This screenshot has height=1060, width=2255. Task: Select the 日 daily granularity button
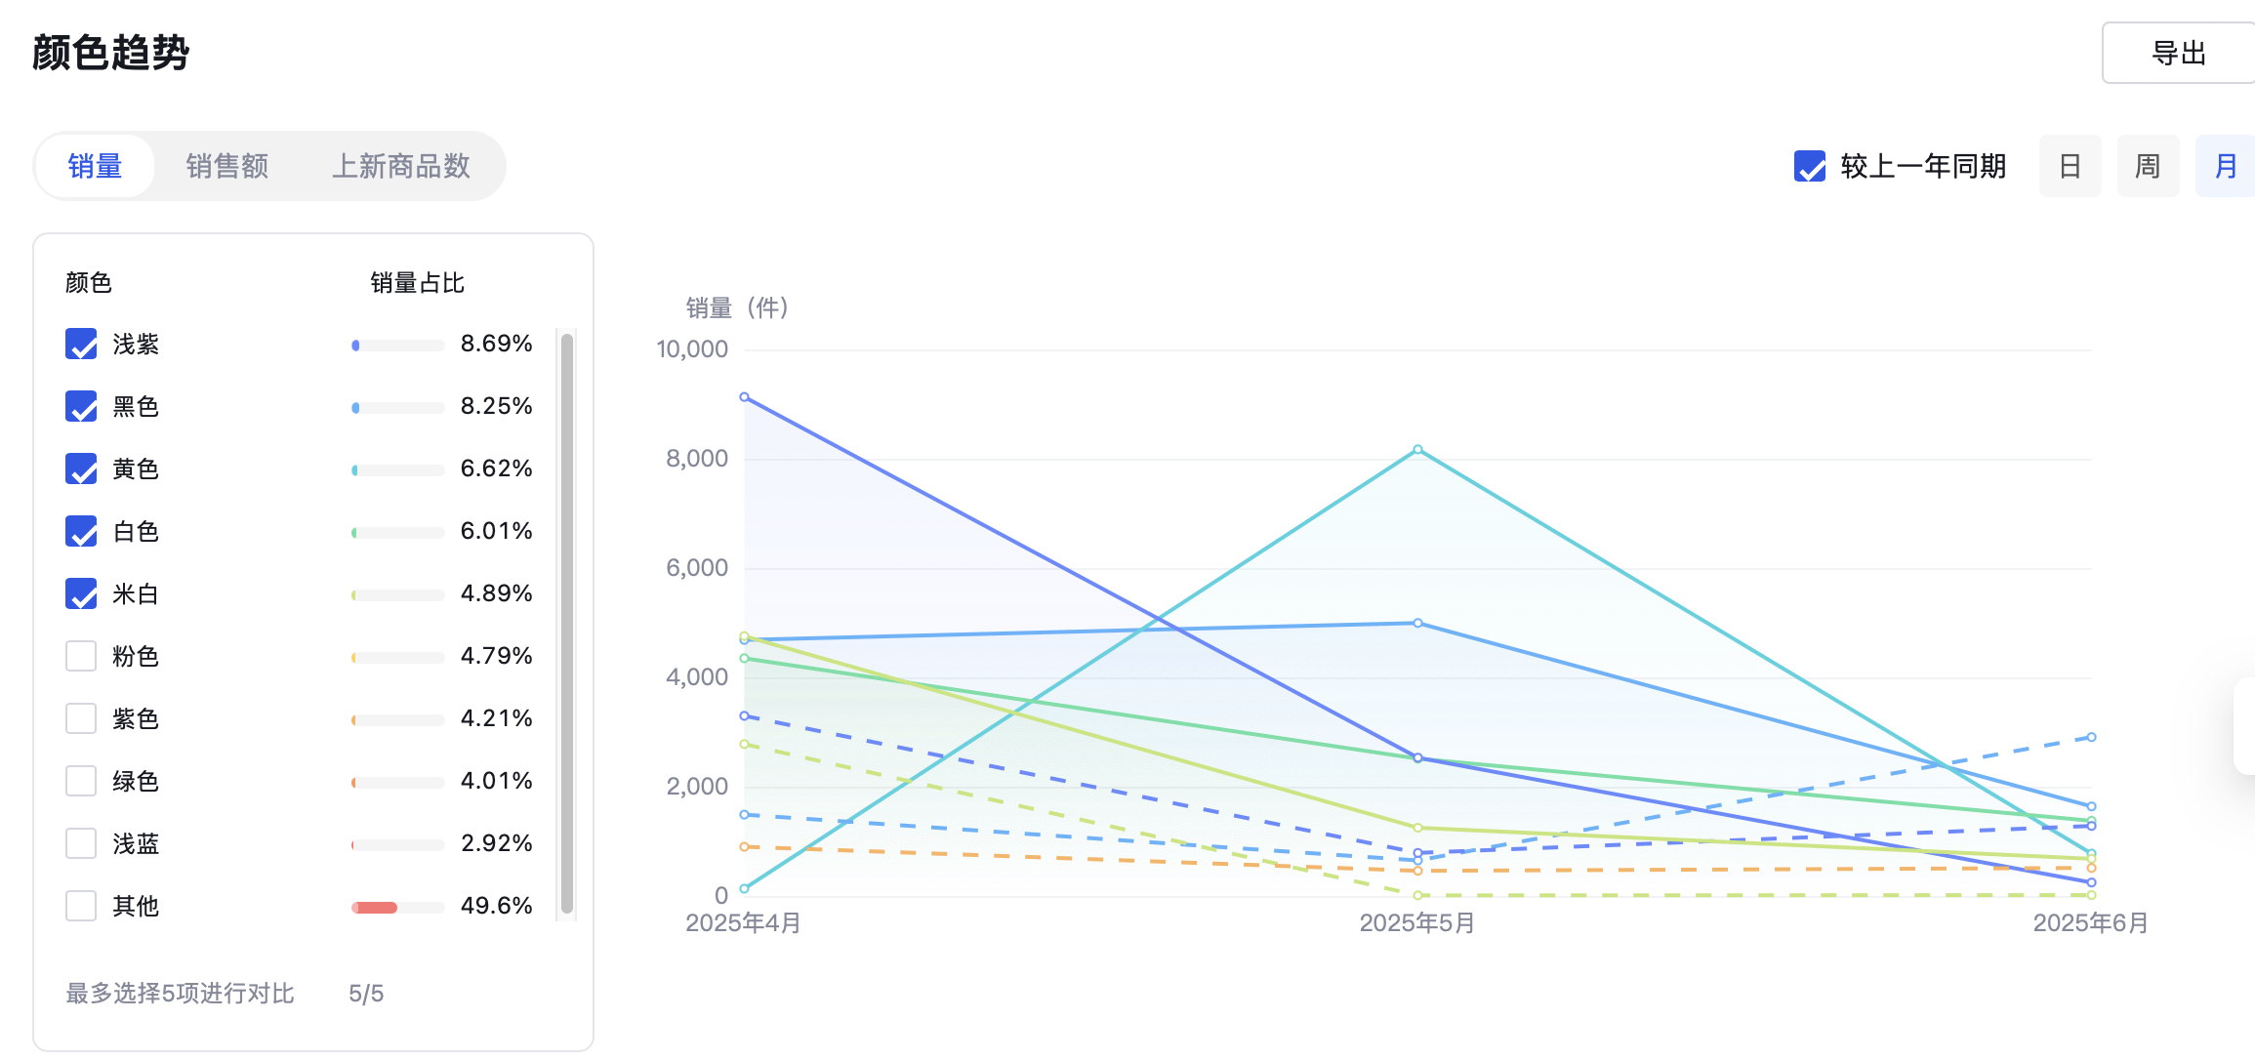pyautogui.click(x=2070, y=166)
